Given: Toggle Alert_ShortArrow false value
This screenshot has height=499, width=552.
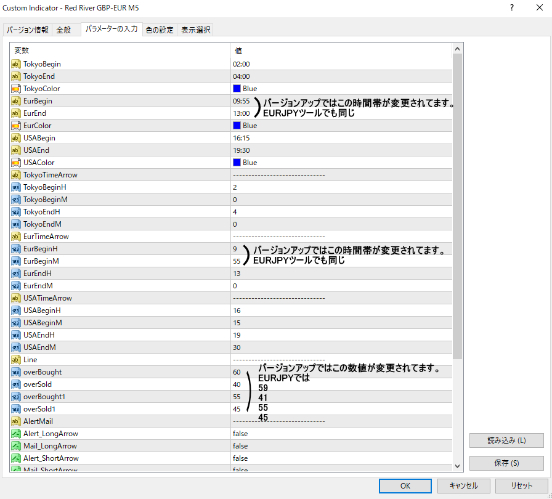Looking at the screenshot, I should 240,458.
